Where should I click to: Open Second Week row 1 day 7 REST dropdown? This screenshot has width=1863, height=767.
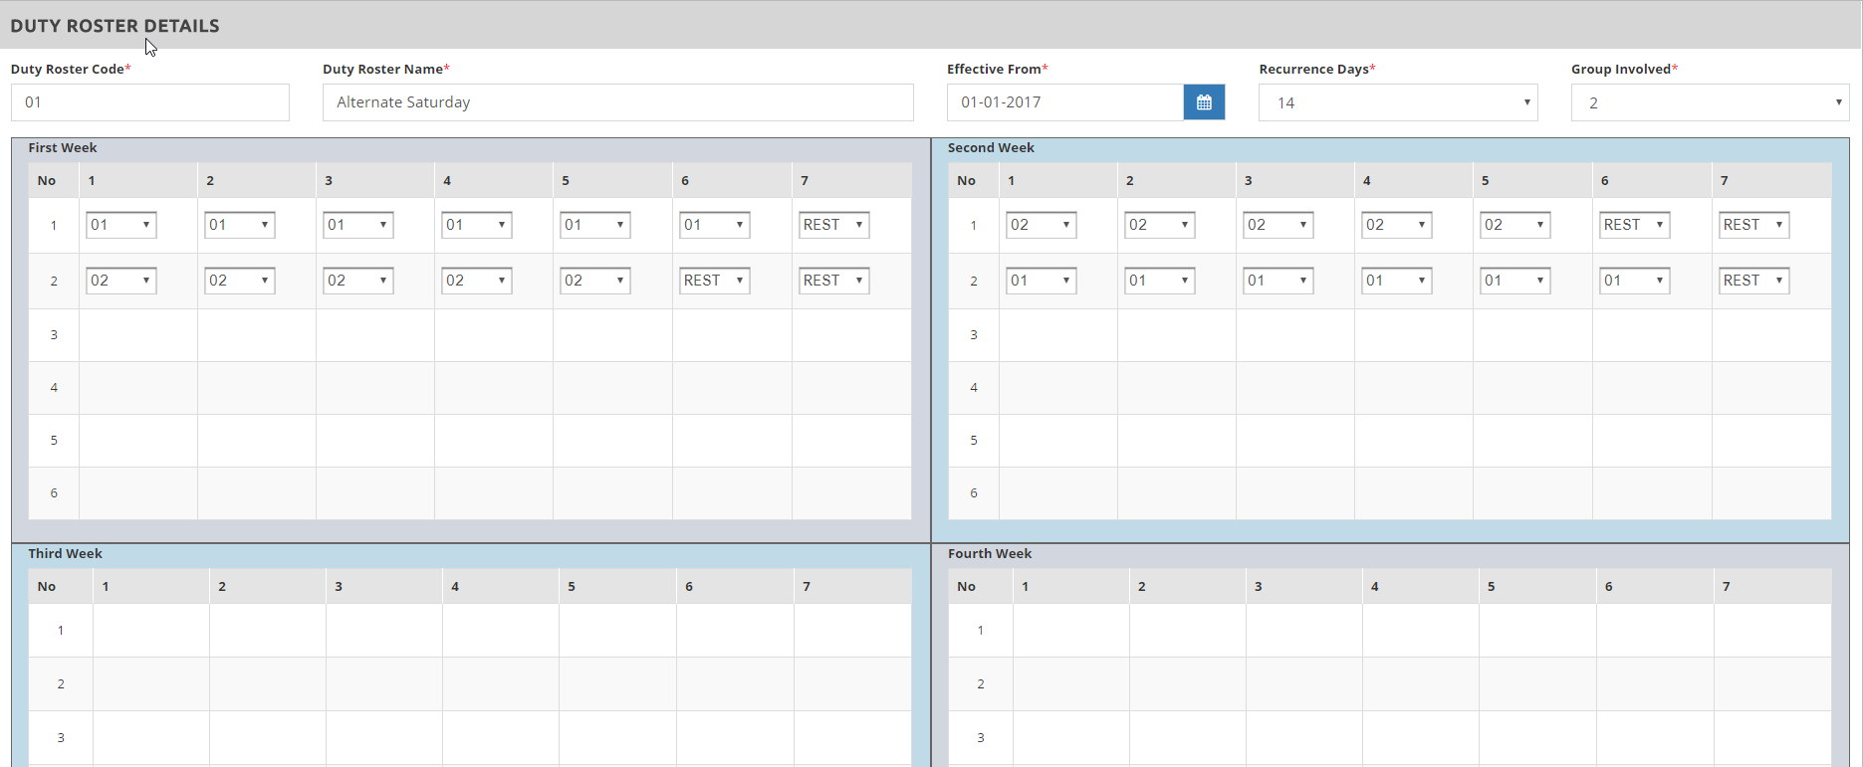(1754, 225)
